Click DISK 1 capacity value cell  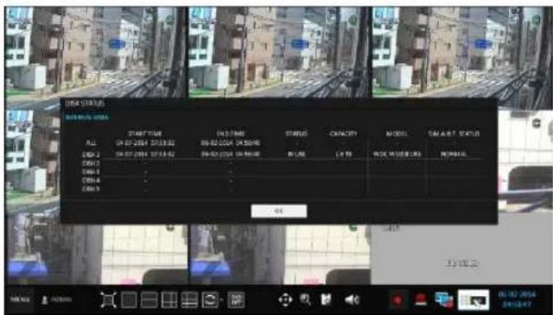(x=343, y=154)
